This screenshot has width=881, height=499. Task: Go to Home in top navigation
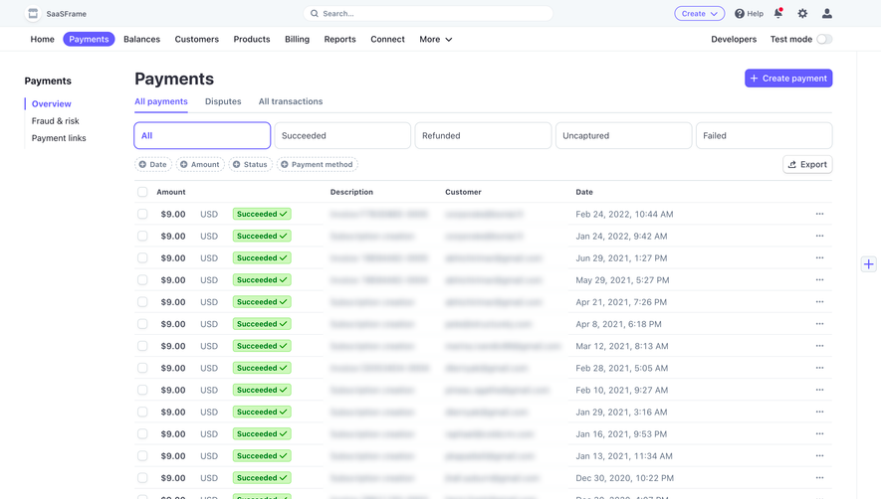[42, 40]
